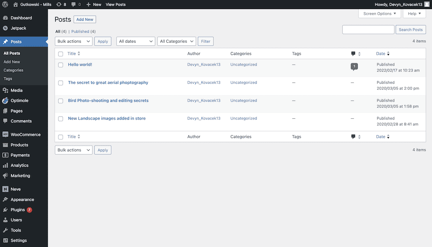Click the comments column icon in the table header
432x247 pixels.
pyautogui.click(x=353, y=54)
